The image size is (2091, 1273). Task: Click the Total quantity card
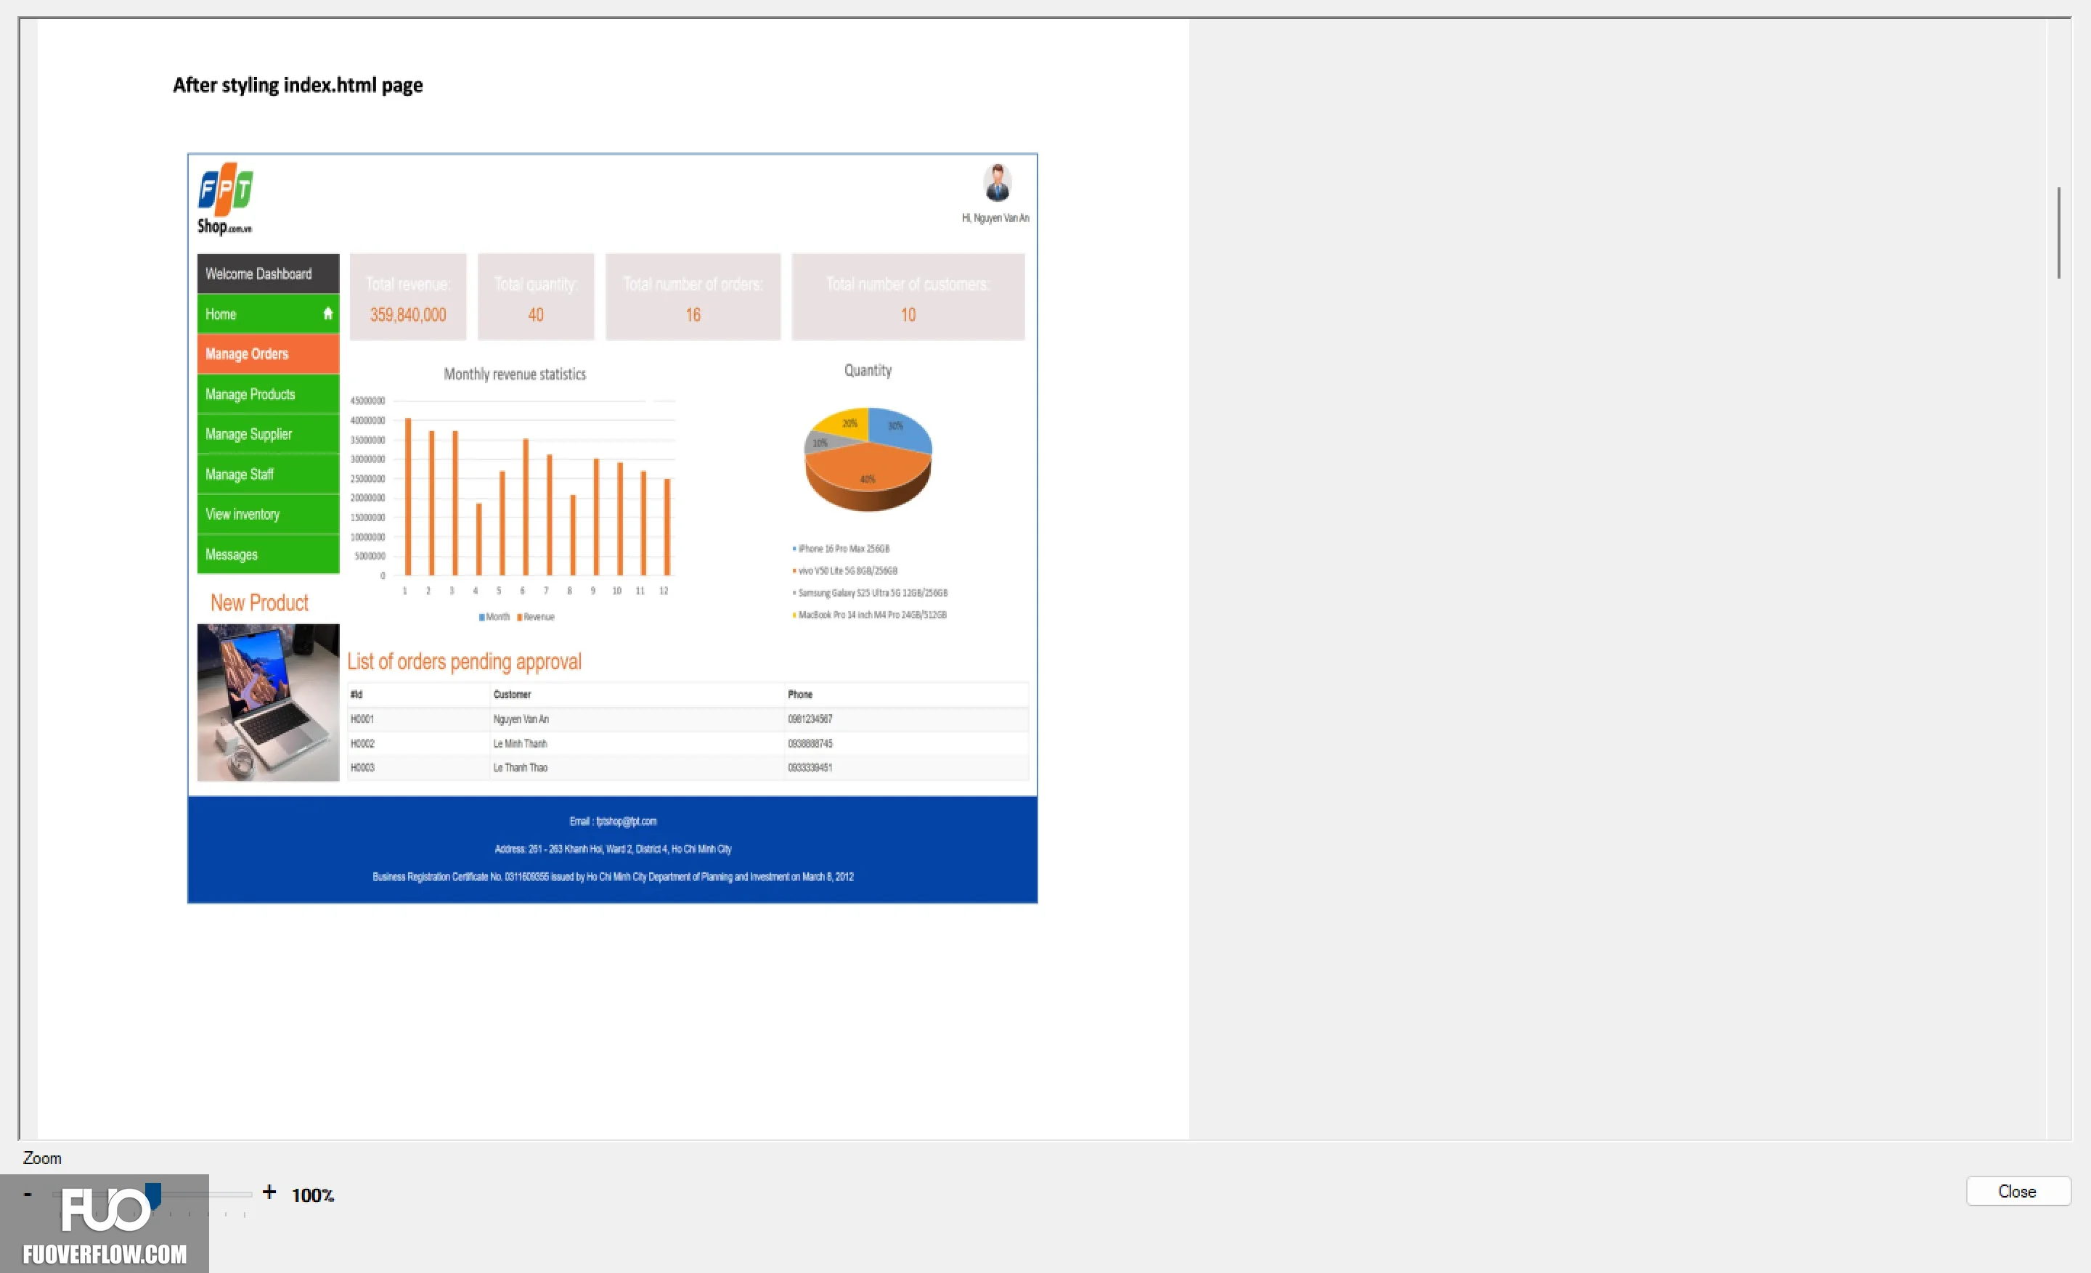pyautogui.click(x=536, y=297)
